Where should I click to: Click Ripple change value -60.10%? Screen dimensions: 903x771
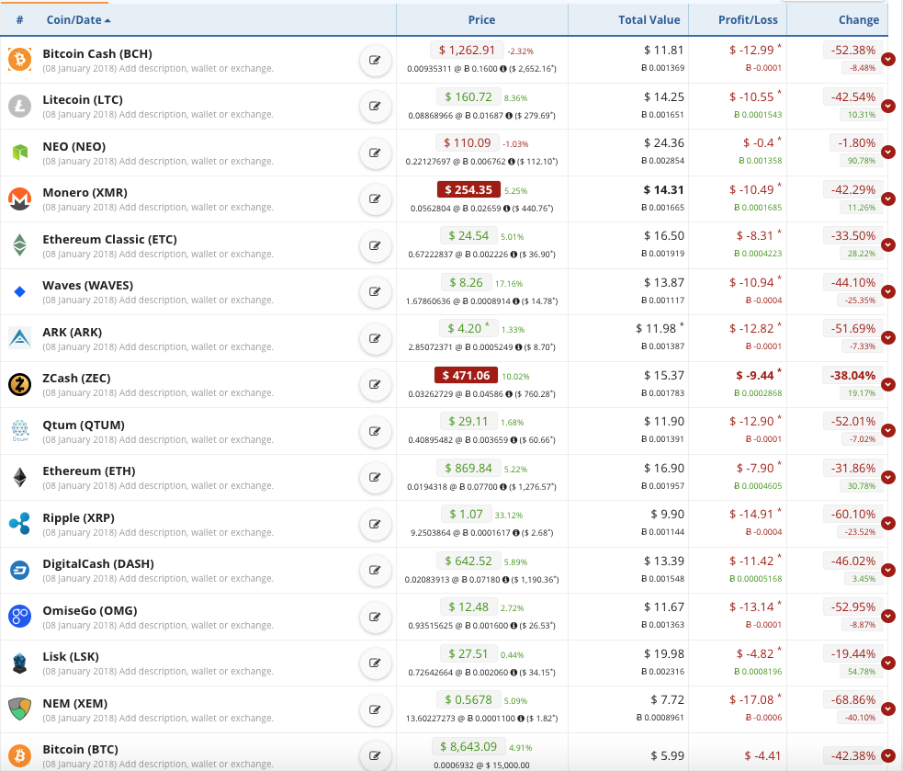[852, 514]
